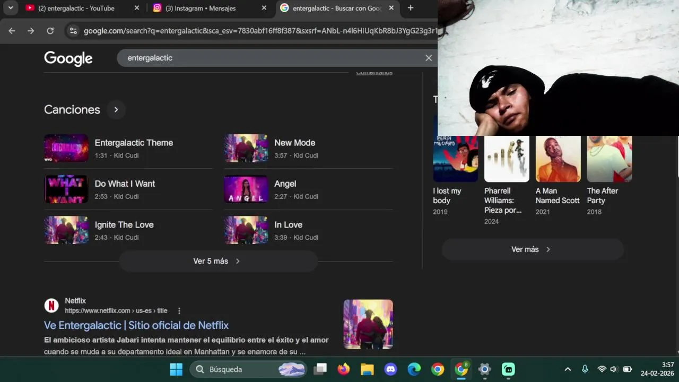
Task: Click the address bar URL
Action: pos(260,31)
